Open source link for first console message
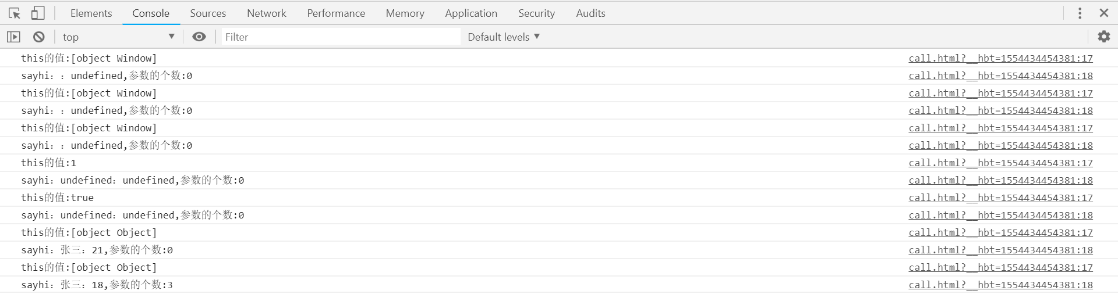The image size is (1118, 294). (1000, 58)
